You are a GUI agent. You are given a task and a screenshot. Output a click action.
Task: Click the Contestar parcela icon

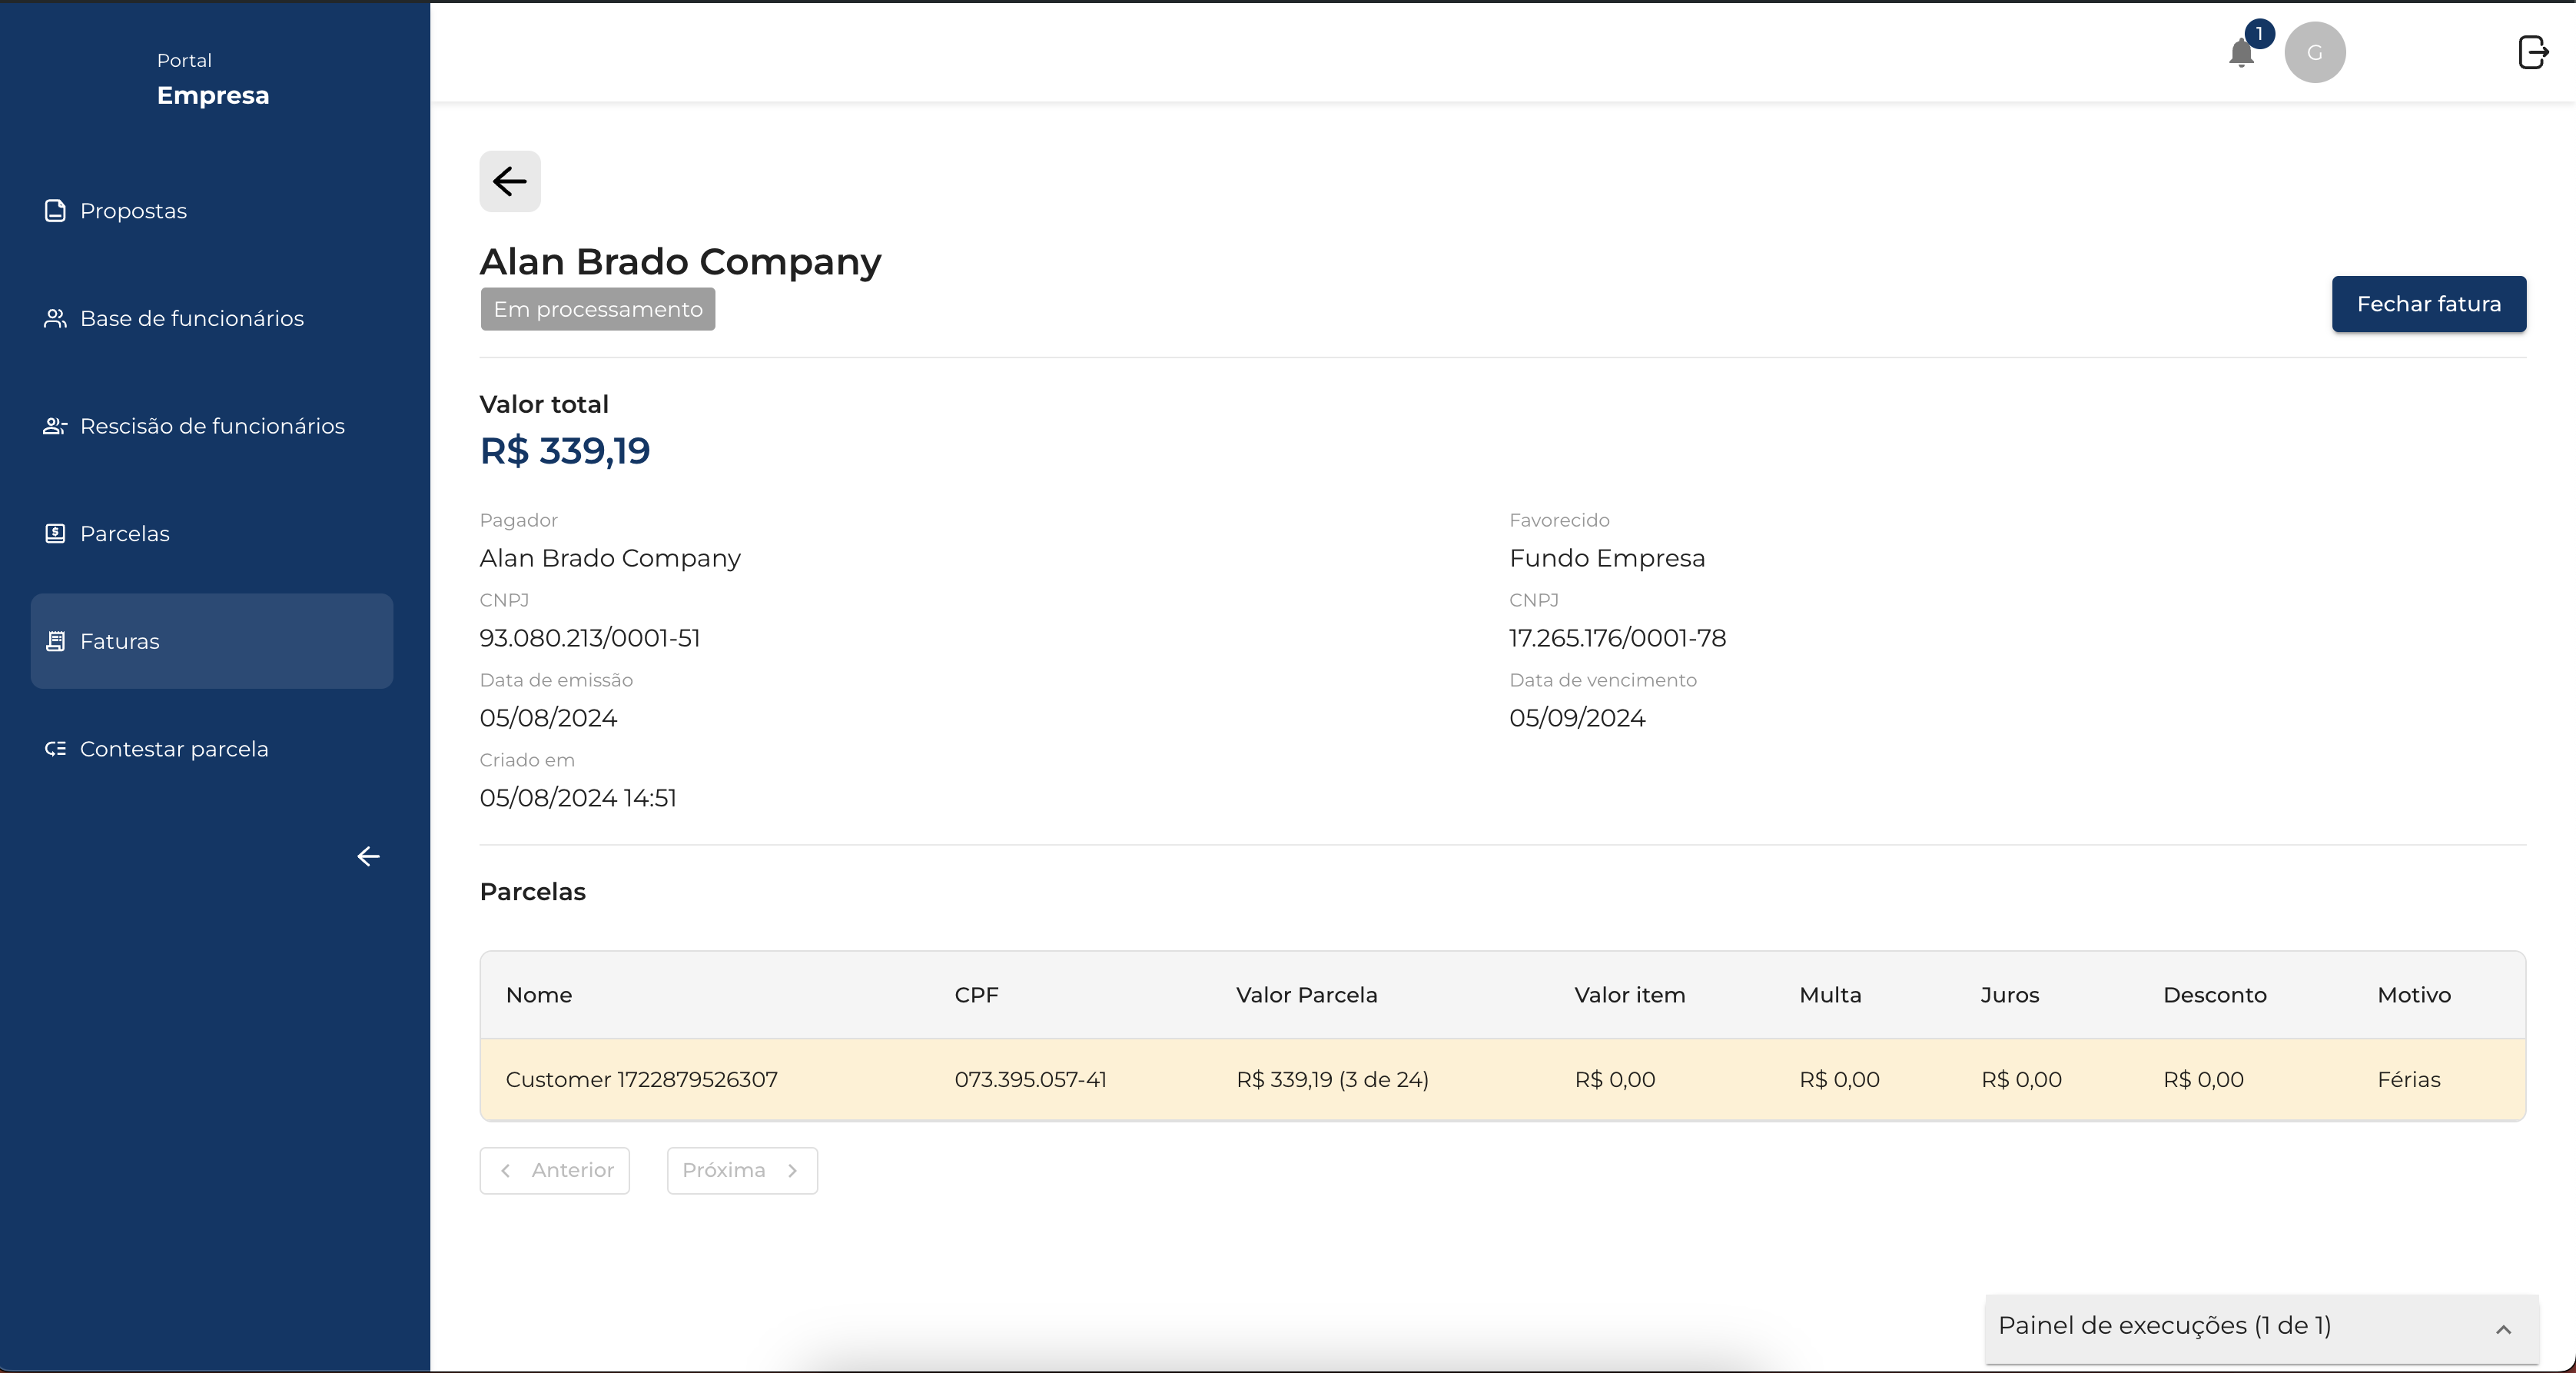[x=56, y=749]
